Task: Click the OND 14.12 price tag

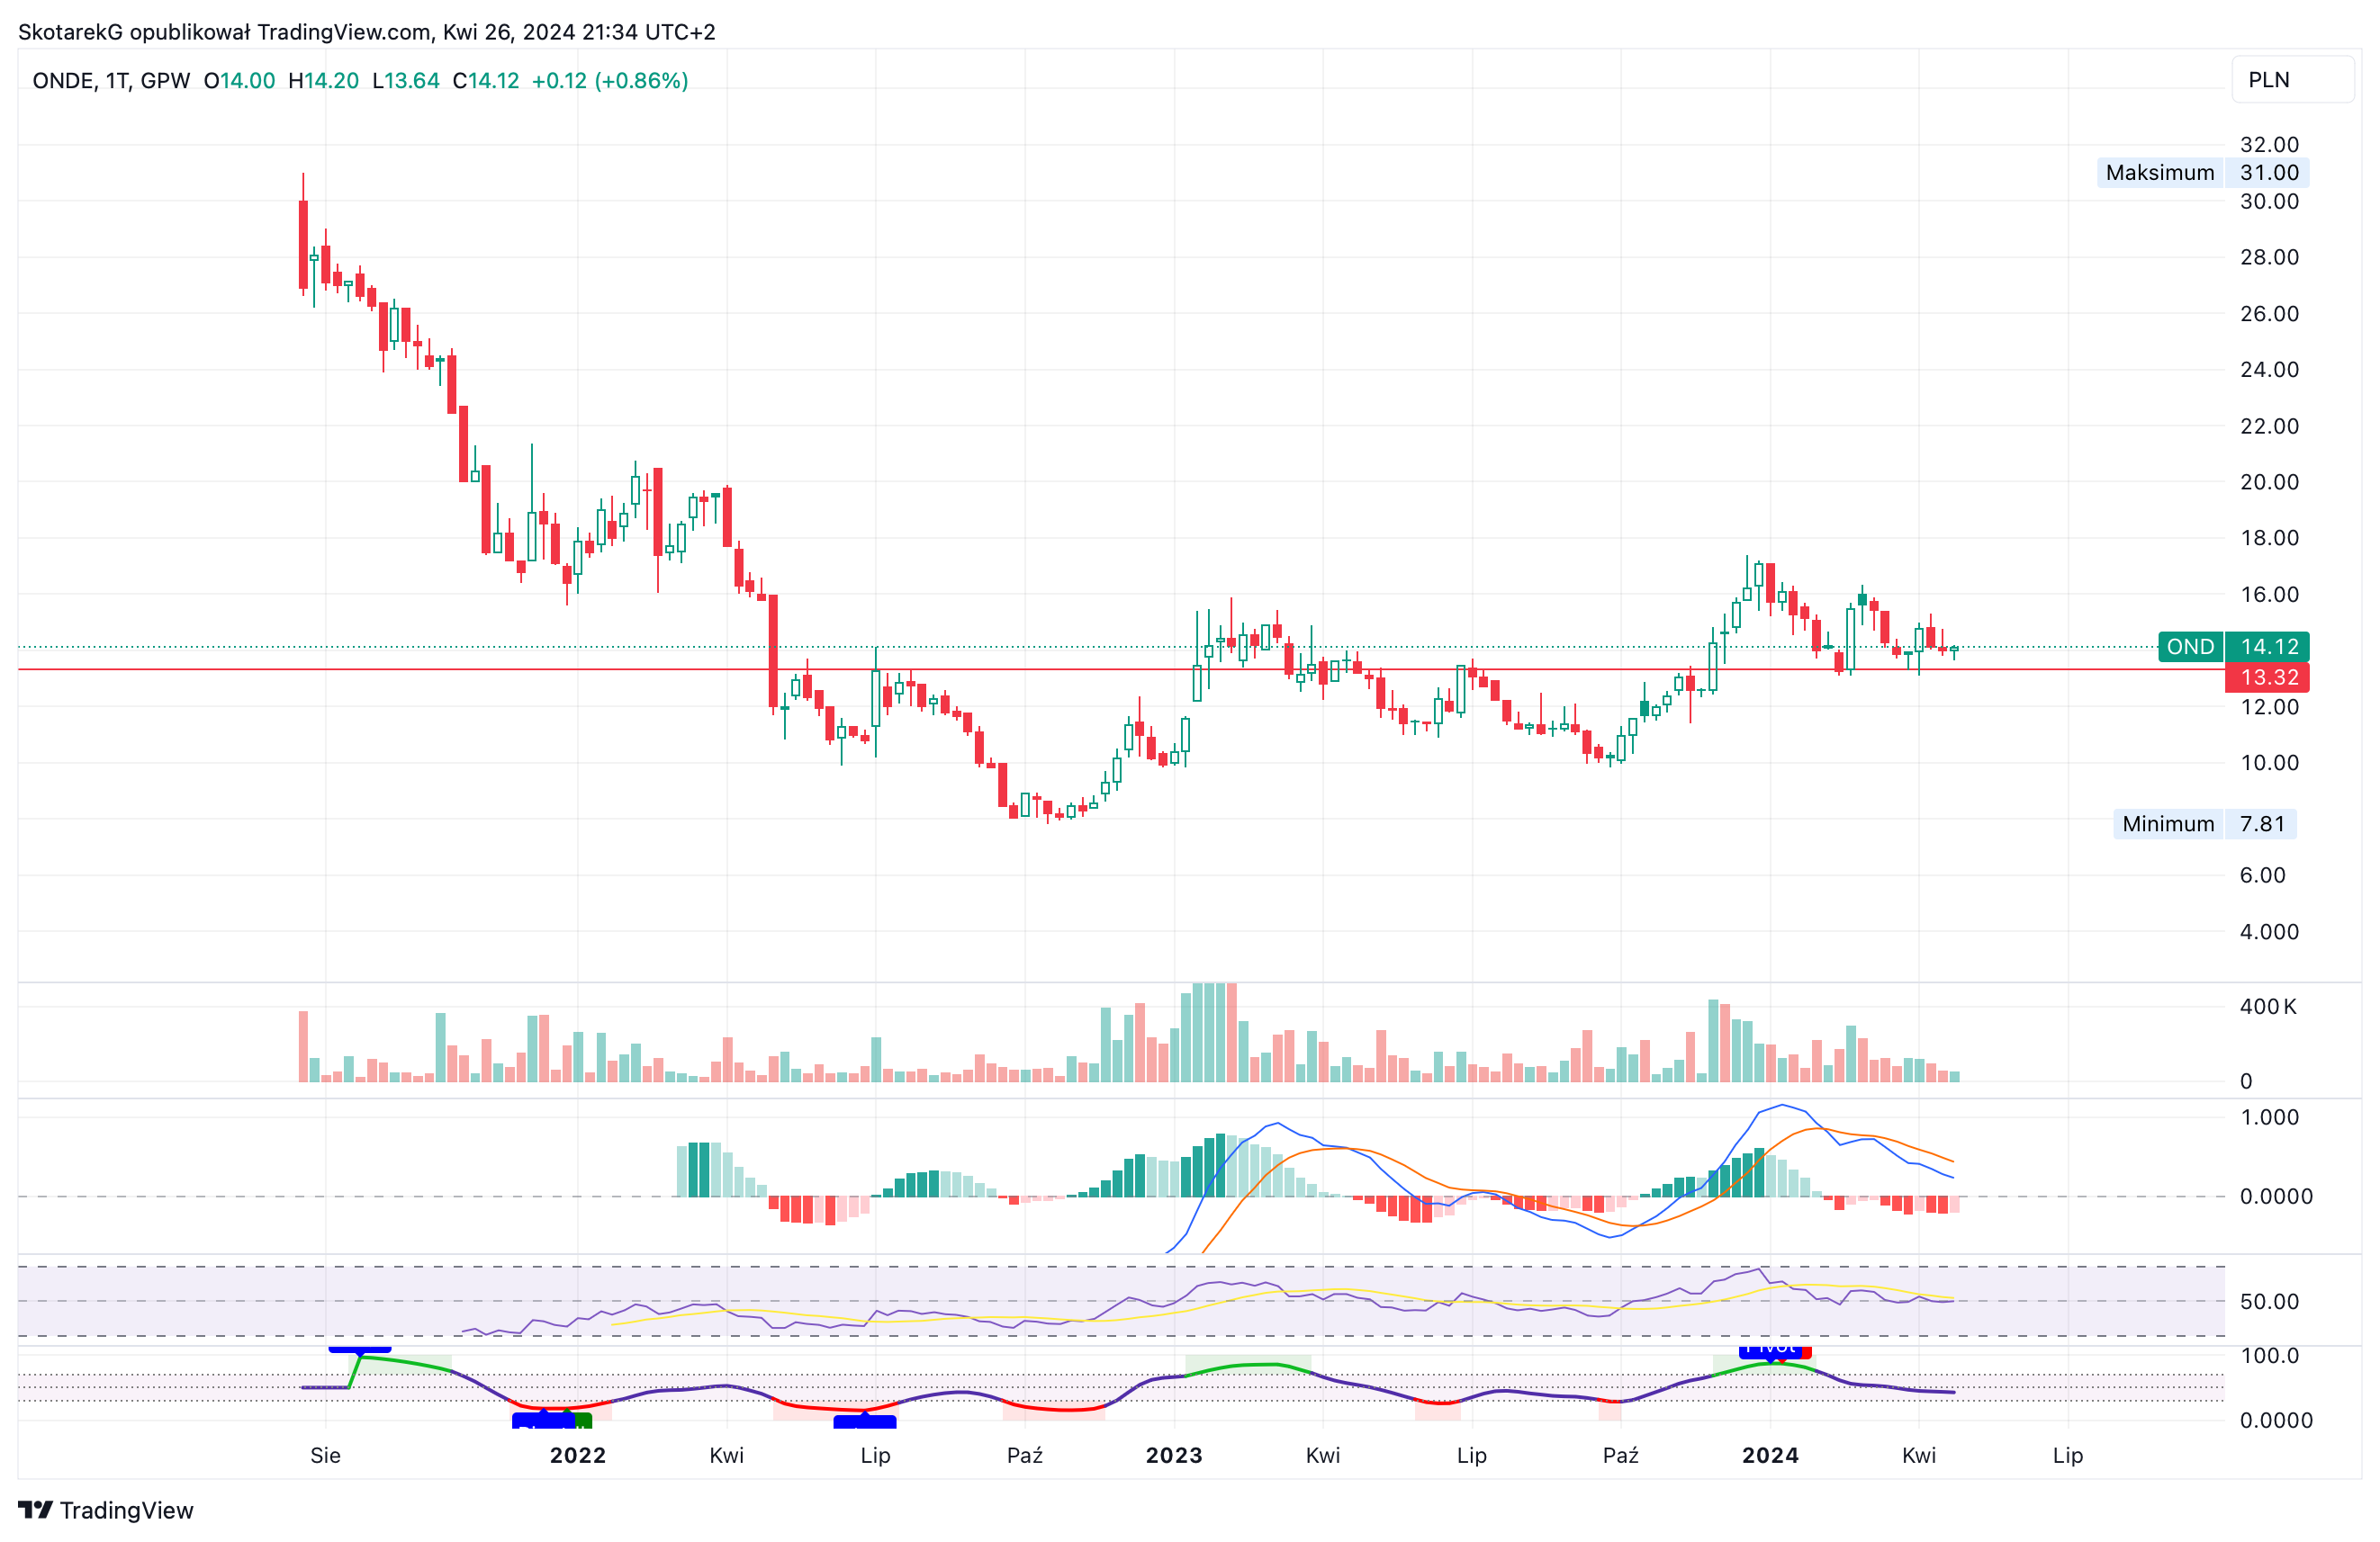Action: coord(2233,647)
